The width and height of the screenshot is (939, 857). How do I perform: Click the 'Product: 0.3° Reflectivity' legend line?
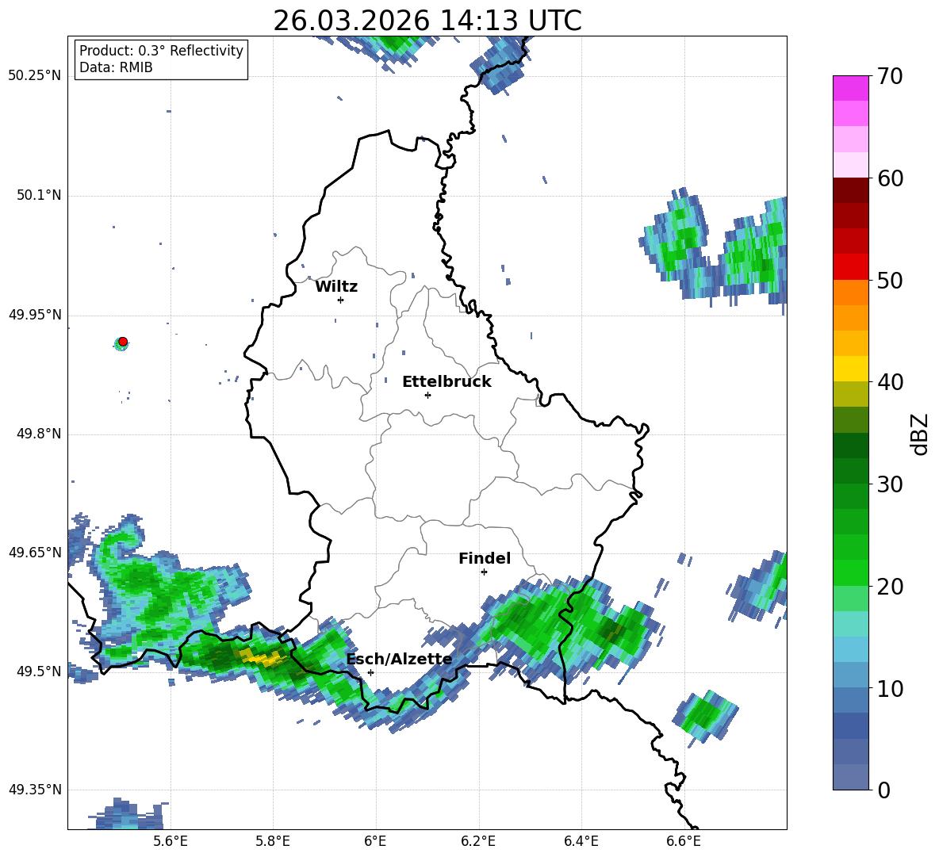[x=161, y=51]
